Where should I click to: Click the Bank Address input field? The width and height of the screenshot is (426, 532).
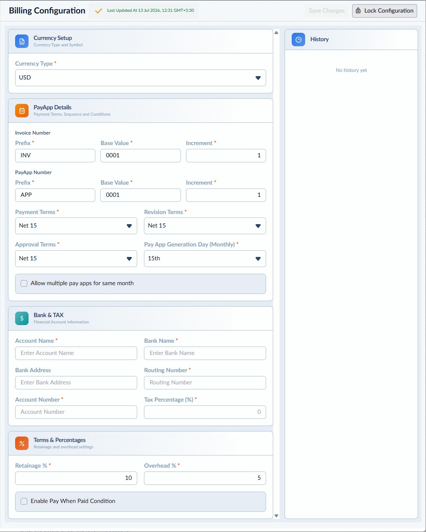point(76,383)
